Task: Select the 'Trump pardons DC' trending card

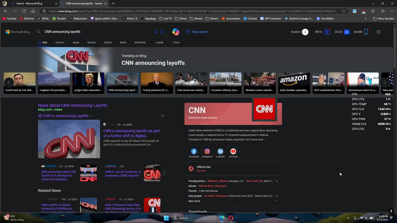Action: (157, 83)
